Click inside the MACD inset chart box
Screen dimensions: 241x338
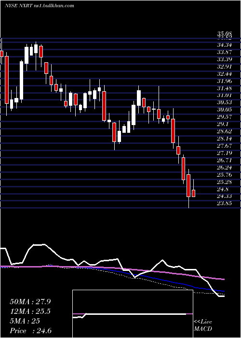(133, 314)
